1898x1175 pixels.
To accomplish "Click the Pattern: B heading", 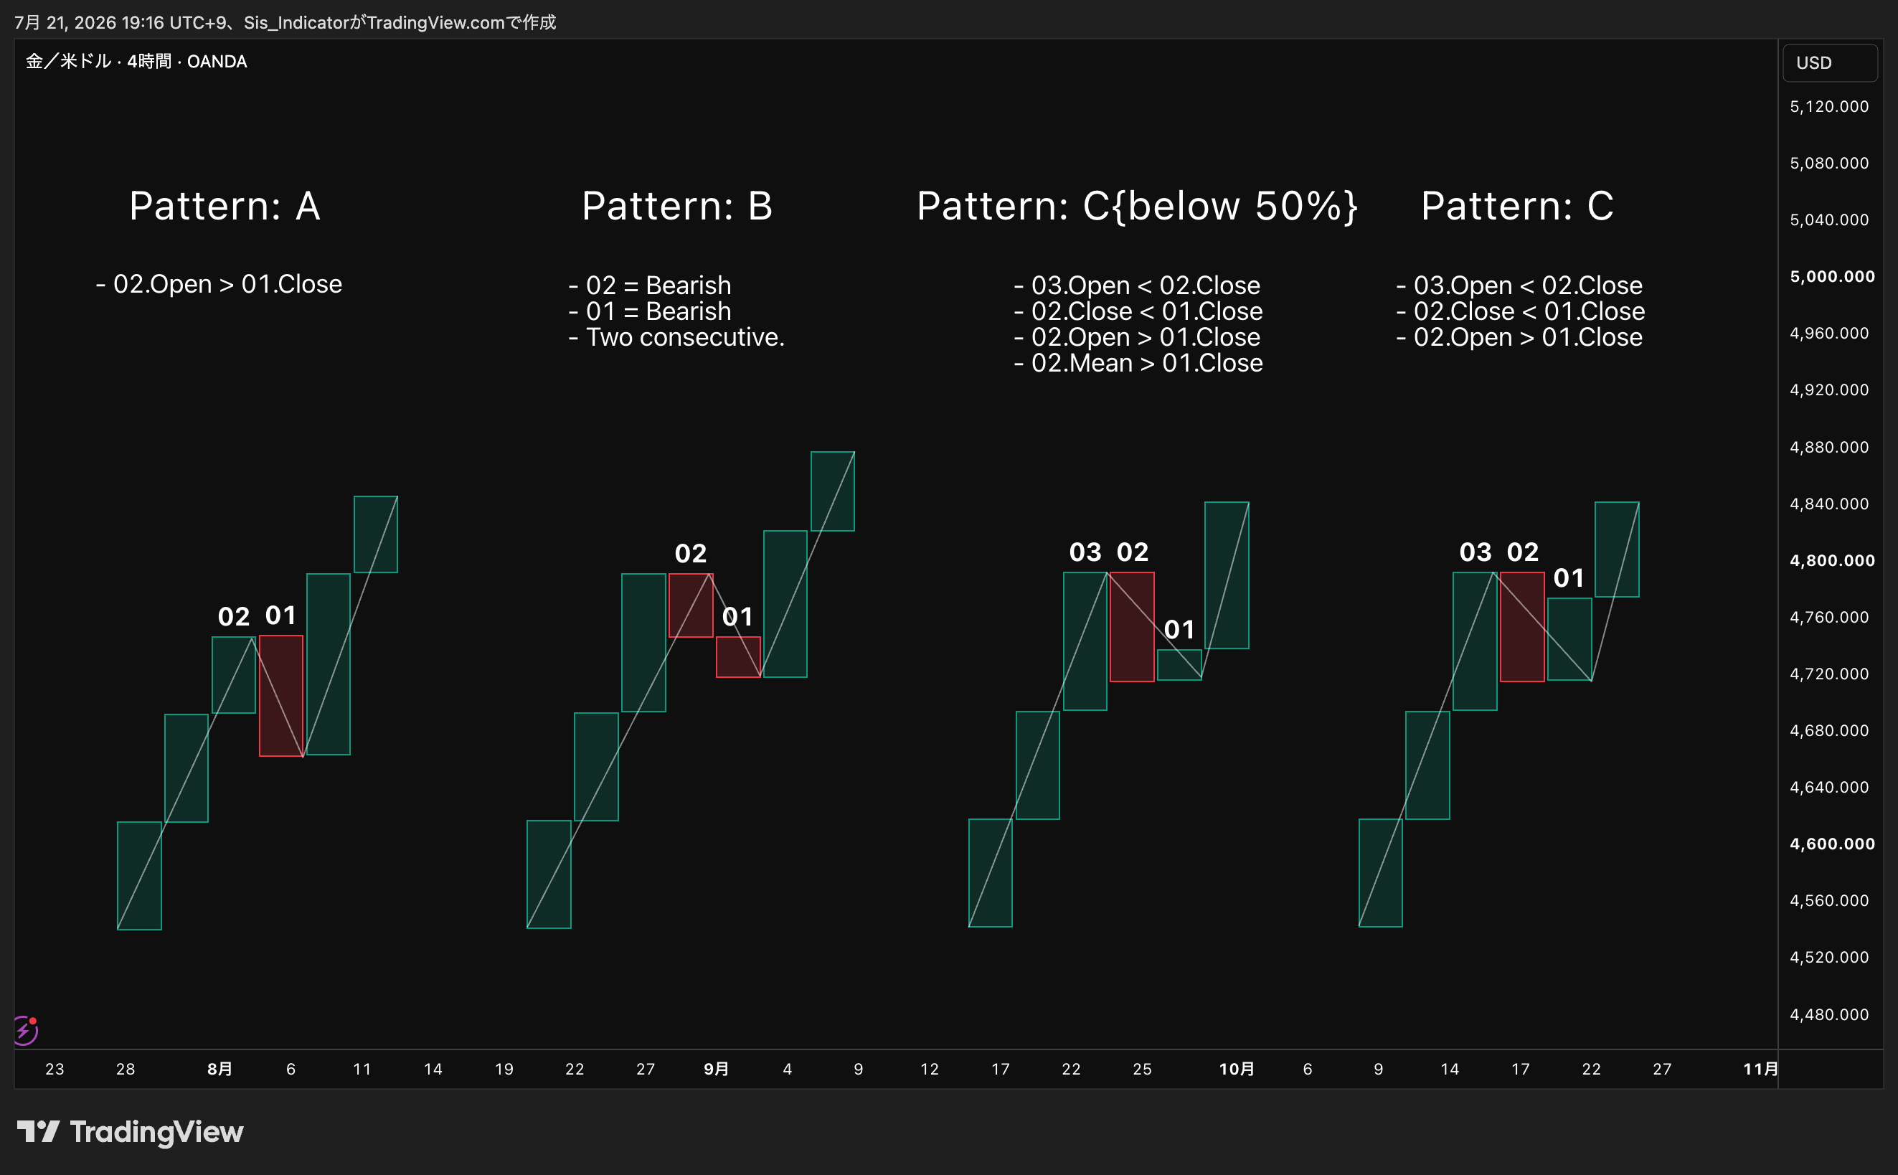I will (x=677, y=206).
